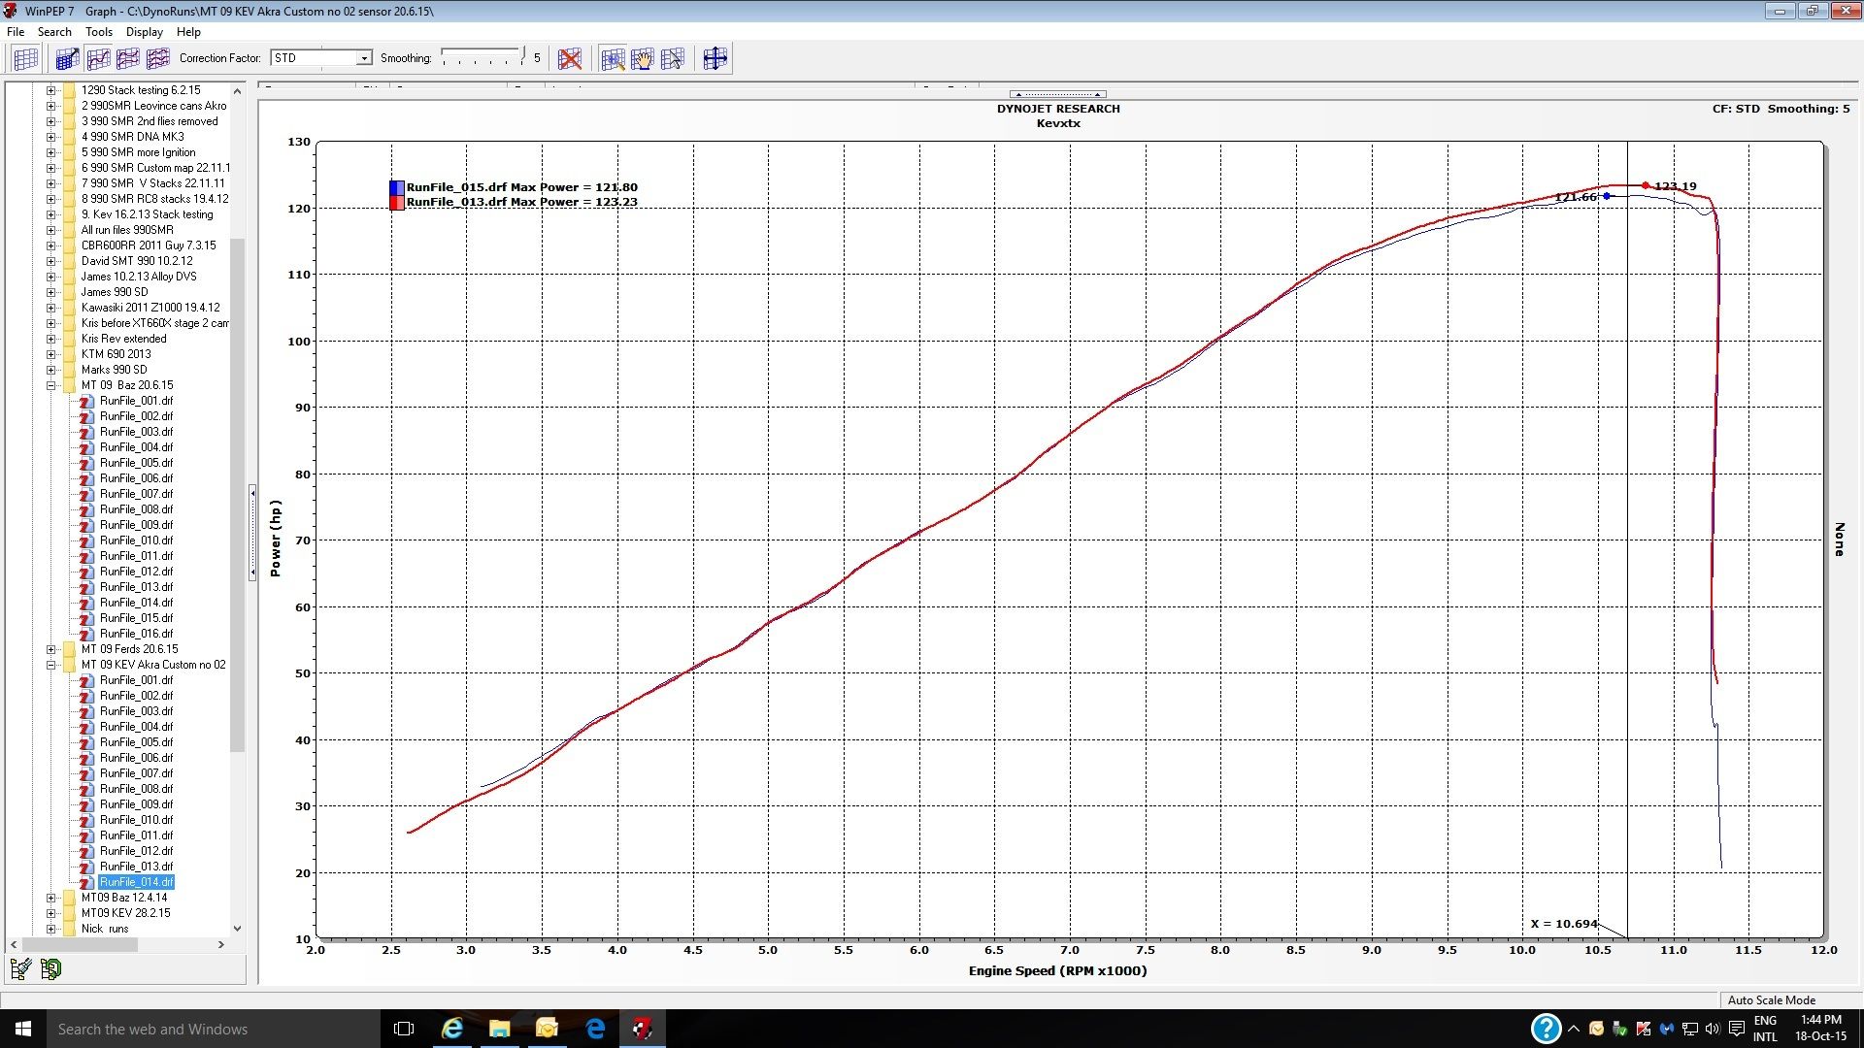This screenshot has width=1864, height=1048.
Task: Click the Smoothing slider handle
Action: [522, 55]
